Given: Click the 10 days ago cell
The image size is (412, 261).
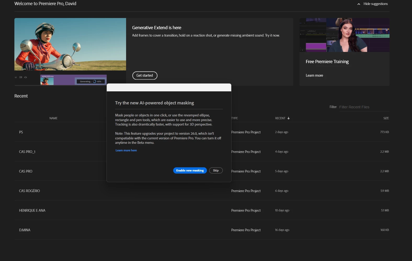Looking at the screenshot, I should click(x=282, y=210).
